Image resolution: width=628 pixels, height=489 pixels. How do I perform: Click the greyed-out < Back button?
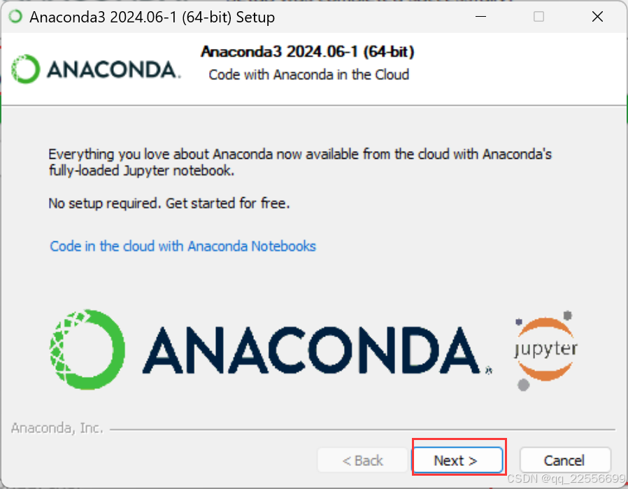coord(362,460)
